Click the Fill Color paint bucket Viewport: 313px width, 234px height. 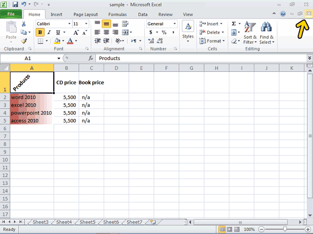57,41
